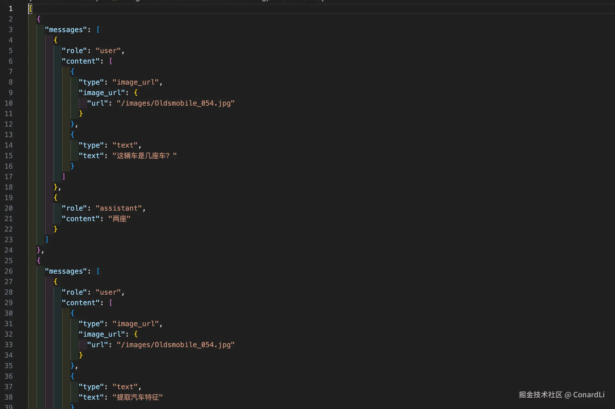Click the opening square bracket on line 1
The width and height of the screenshot is (615, 409).
pyautogui.click(x=30, y=9)
